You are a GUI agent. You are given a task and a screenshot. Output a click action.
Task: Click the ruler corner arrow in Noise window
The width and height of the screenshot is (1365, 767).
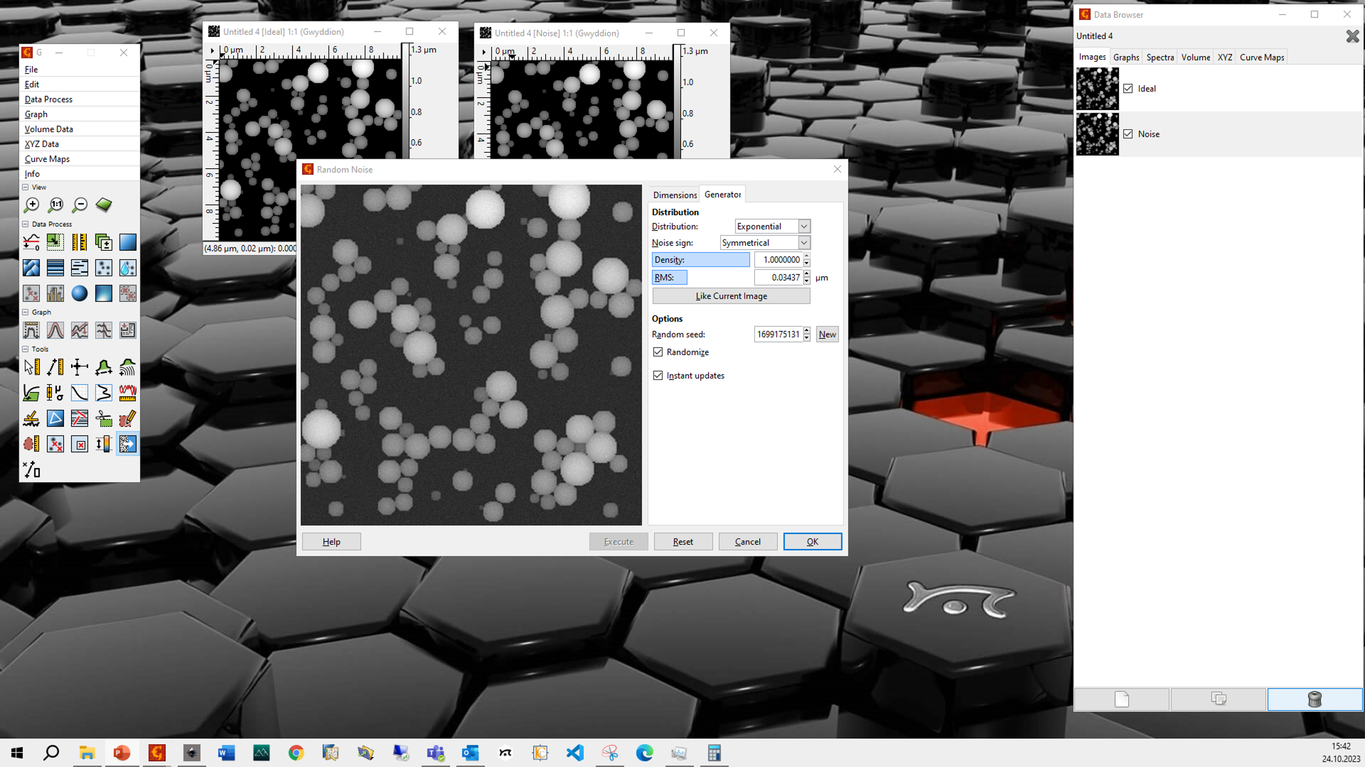[x=483, y=52]
